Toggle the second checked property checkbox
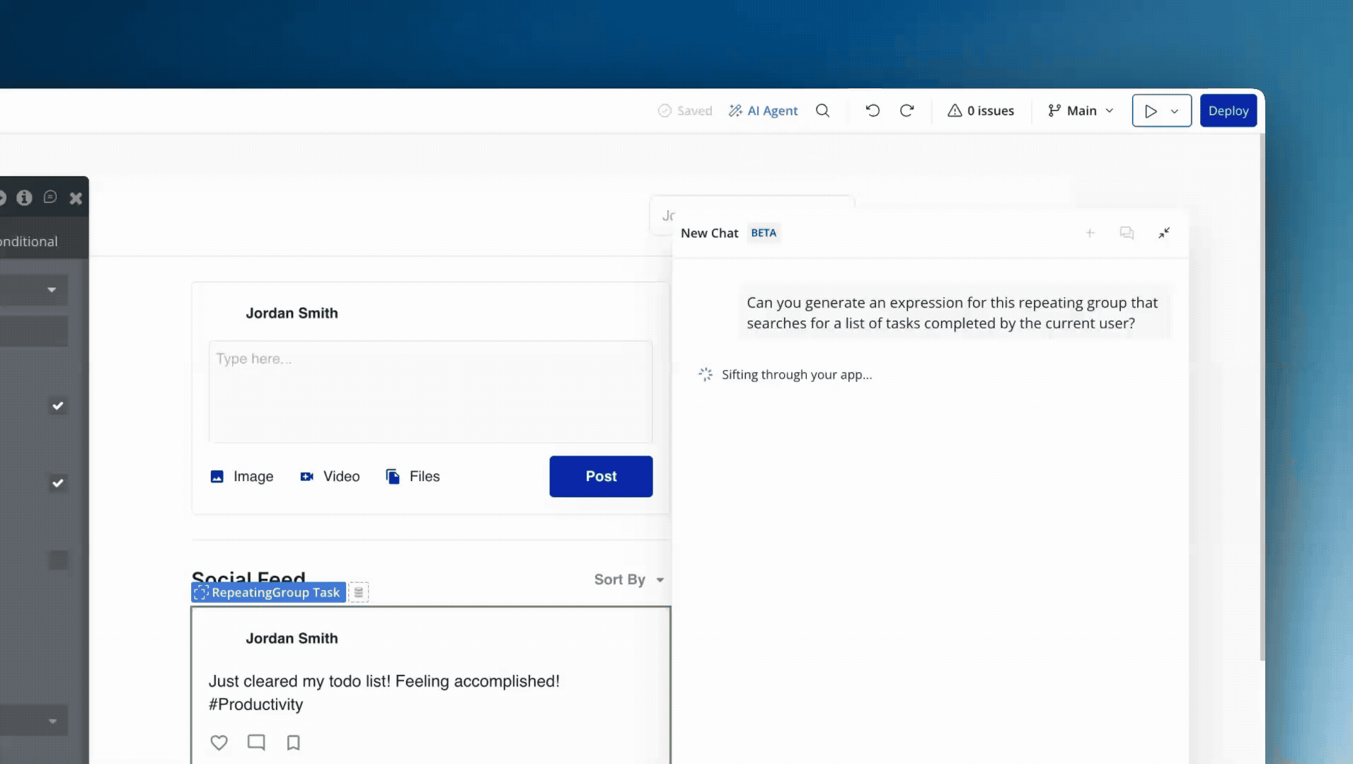Image resolution: width=1353 pixels, height=764 pixels. tap(58, 483)
